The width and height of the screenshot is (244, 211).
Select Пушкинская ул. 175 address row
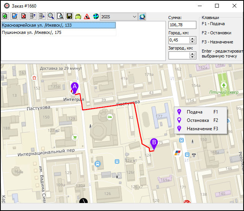[58, 32]
